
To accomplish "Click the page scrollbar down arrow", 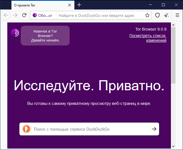I will click(x=173, y=146).
